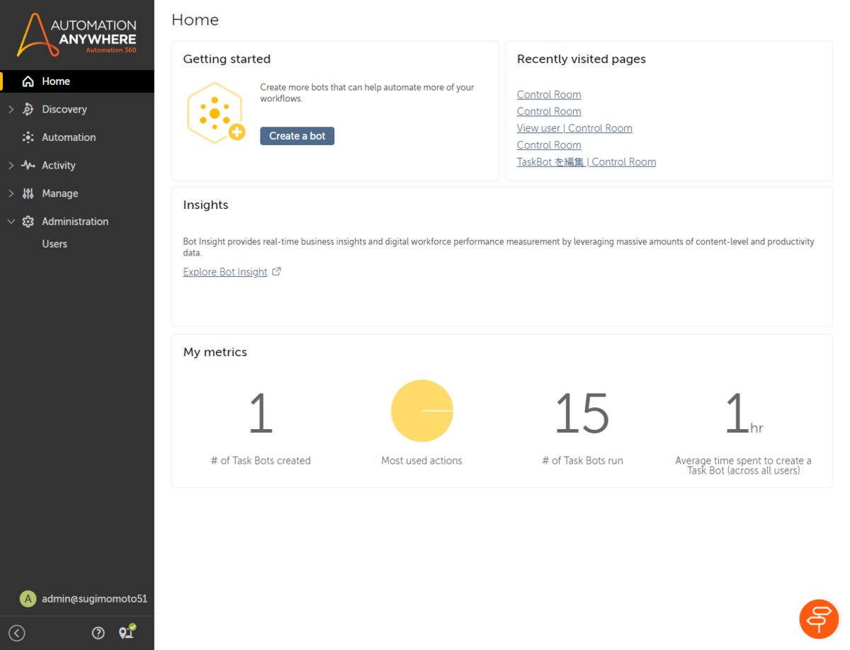Expand the Manage menu chevron
850x650 pixels.
tap(11, 193)
